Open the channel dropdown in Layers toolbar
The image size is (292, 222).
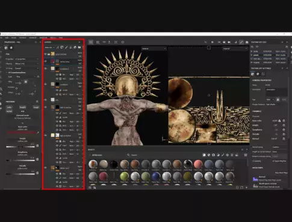49,48
